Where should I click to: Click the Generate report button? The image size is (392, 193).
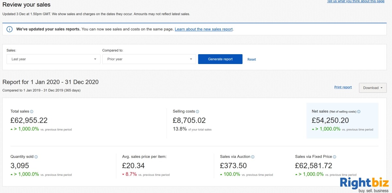pos(220,59)
